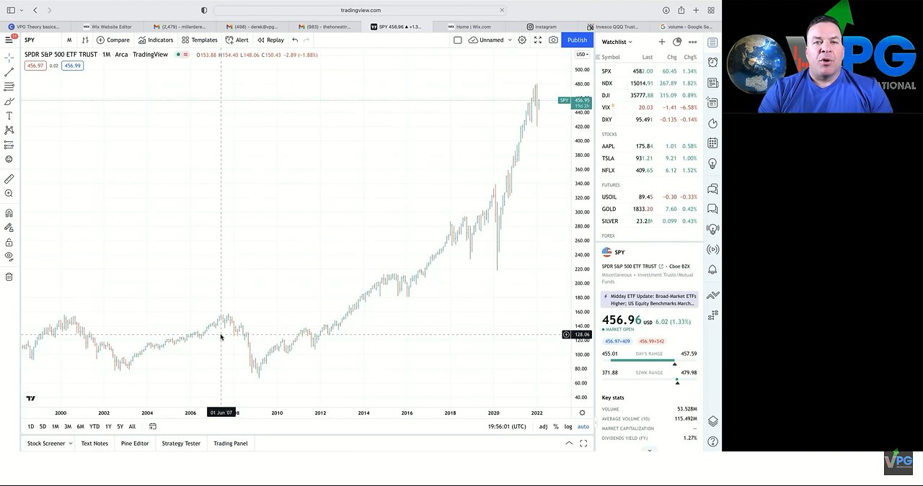Switch to Instagram browser tab

point(542,27)
